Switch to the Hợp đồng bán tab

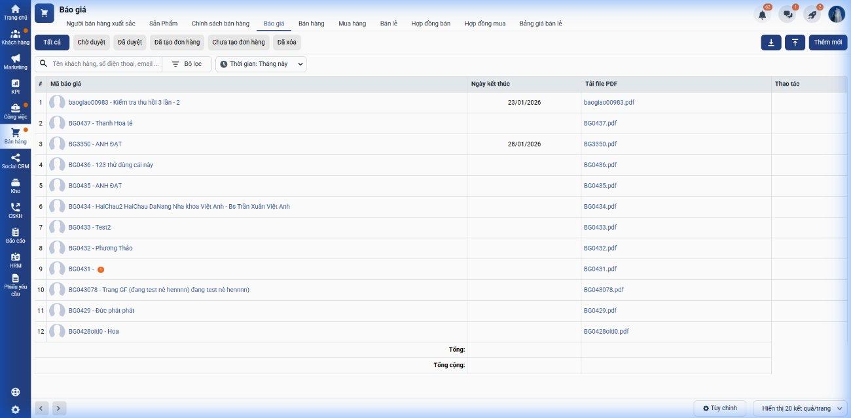(x=431, y=24)
